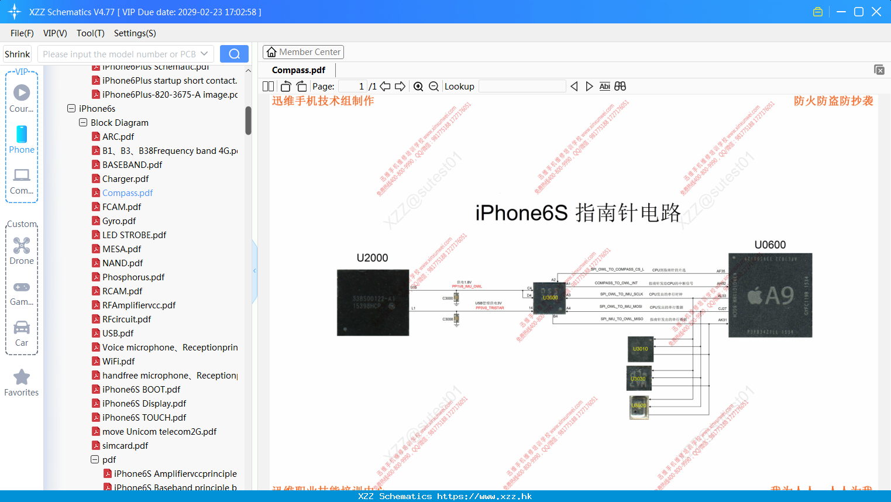Open NAND.pdf
891x502 pixels.
tap(122, 263)
